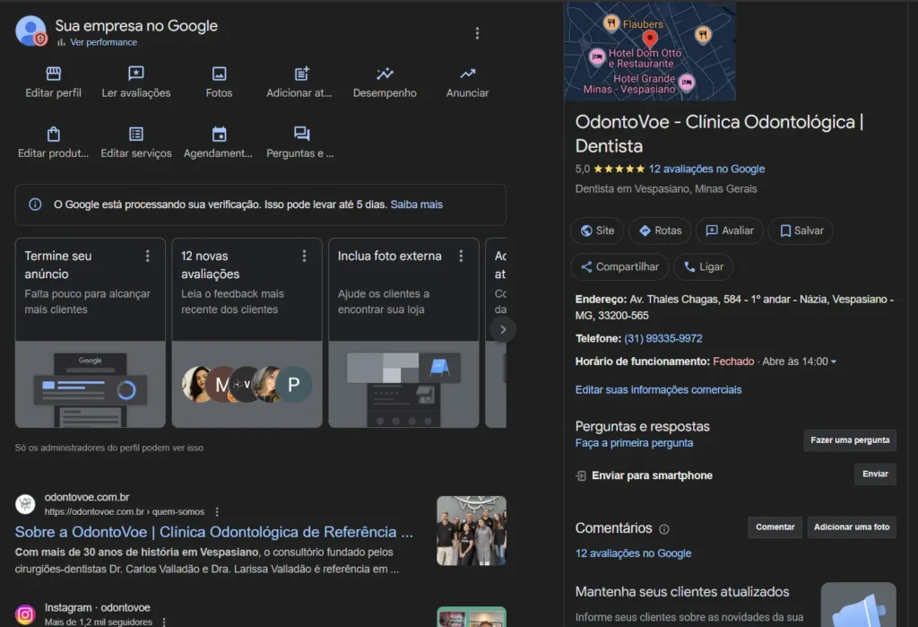918x627 pixels.
Task: Open Perguntas e respostas chat icon
Action: point(301,134)
